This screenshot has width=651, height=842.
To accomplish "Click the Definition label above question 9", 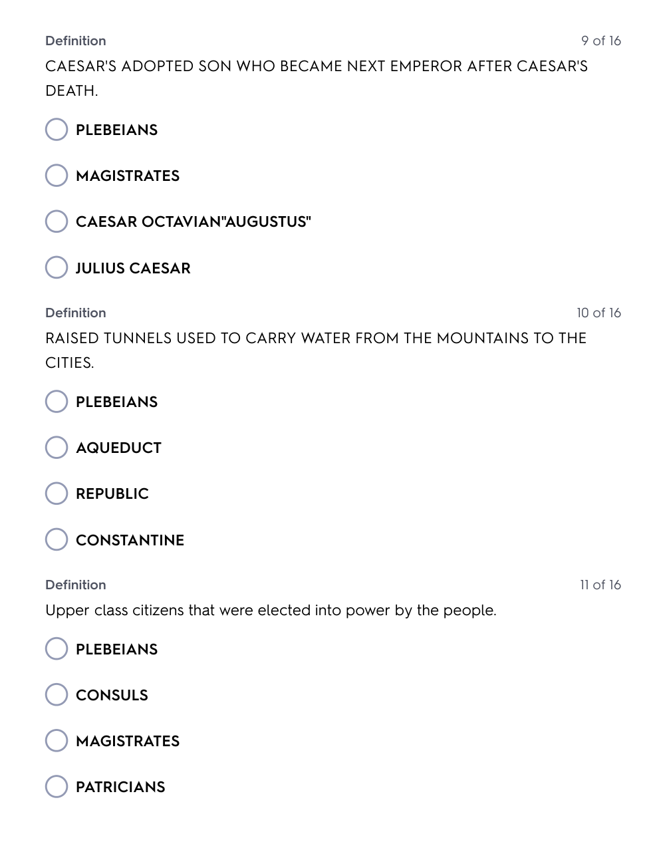I will tap(76, 41).
